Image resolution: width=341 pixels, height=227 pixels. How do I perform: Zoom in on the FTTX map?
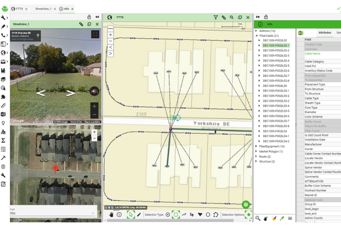[110, 35]
